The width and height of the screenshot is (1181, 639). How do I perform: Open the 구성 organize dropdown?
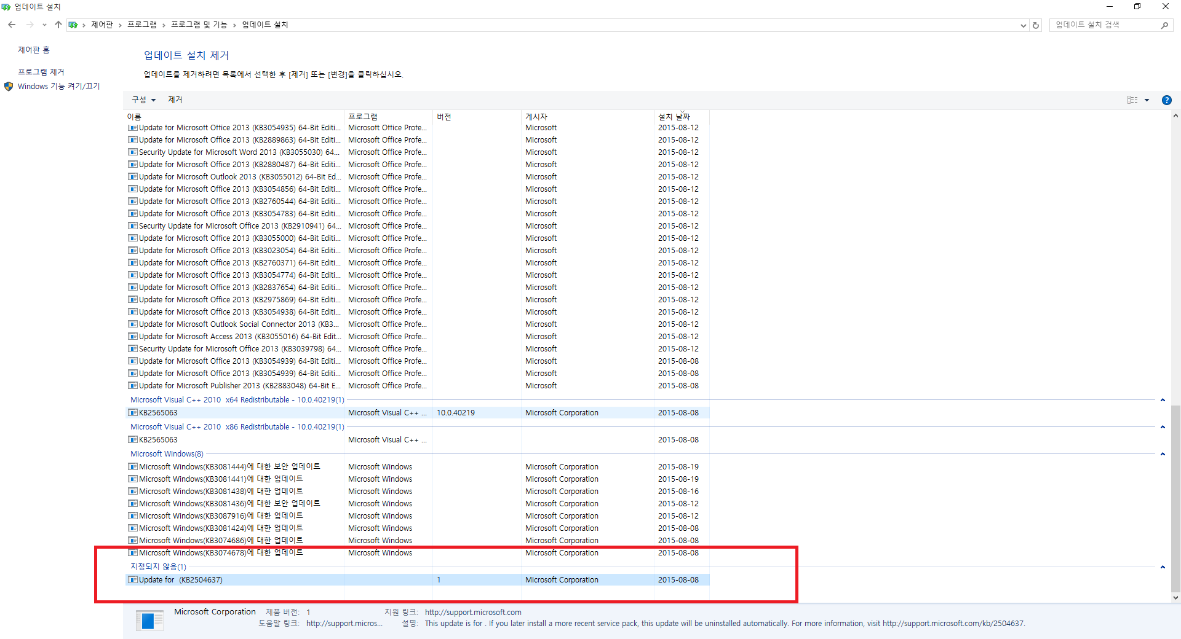(143, 100)
